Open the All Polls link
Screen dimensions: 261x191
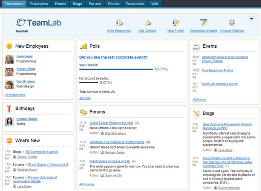click(x=85, y=98)
